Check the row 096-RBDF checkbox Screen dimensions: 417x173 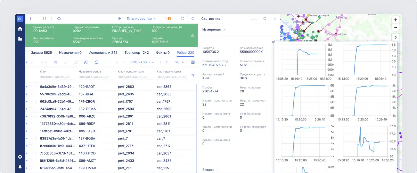pos(31,124)
